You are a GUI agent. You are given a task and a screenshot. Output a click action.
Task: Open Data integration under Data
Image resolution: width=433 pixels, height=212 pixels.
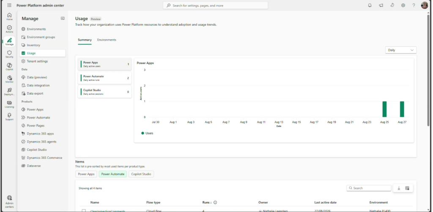click(43, 86)
